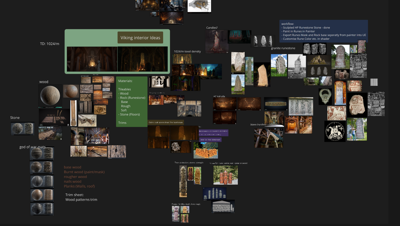Screen dimensions: 400x226
Task: Click "- Stone (Floors)" in the Materials note
Action: click(129, 115)
